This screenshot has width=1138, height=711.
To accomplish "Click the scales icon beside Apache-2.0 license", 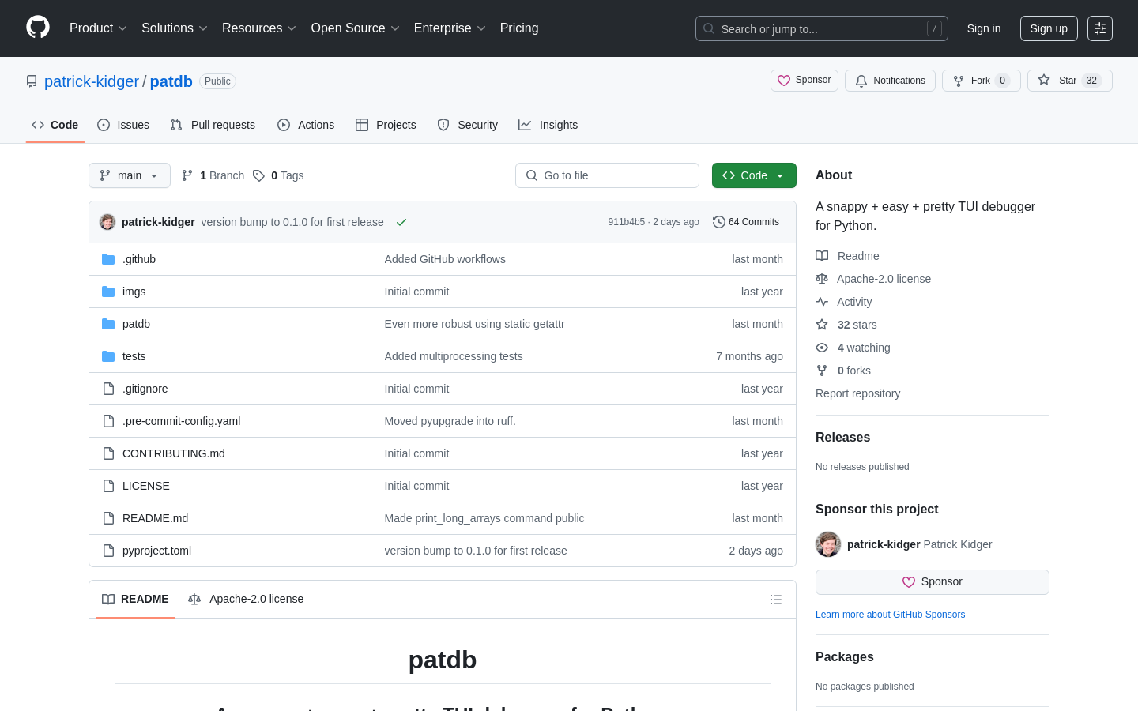I will [822, 279].
